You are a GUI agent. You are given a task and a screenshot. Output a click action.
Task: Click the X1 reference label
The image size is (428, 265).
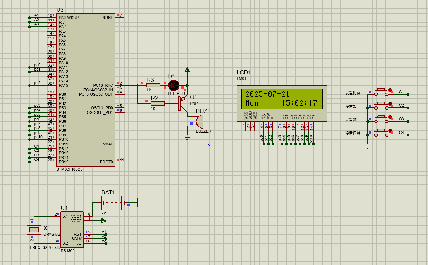point(47,228)
